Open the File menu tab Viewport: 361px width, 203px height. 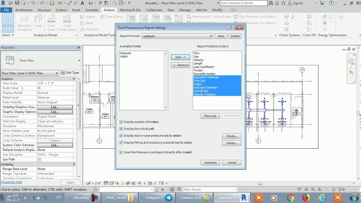(6, 10)
